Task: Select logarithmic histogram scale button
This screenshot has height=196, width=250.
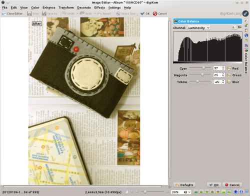Action: (x=239, y=27)
